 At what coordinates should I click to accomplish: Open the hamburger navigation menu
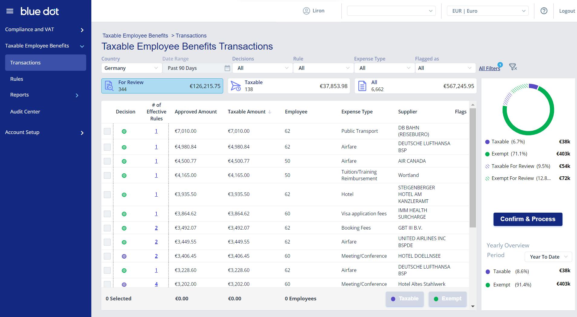pos(10,11)
